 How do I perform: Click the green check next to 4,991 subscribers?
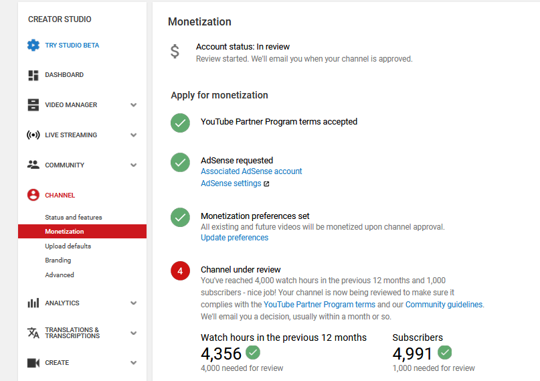coord(444,352)
